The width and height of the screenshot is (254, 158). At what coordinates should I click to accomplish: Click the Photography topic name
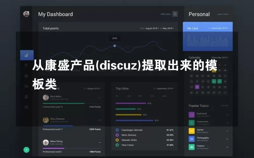pos(203,138)
